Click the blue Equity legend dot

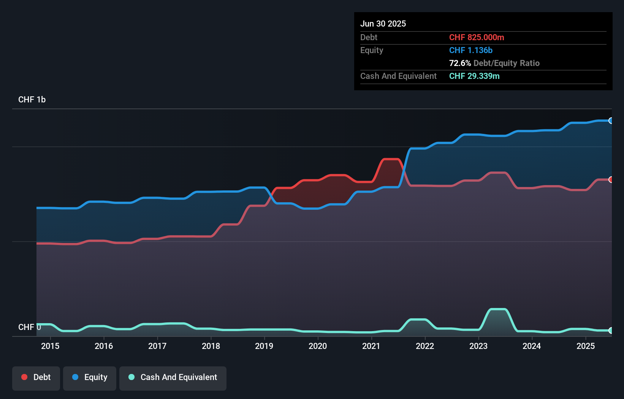point(75,377)
